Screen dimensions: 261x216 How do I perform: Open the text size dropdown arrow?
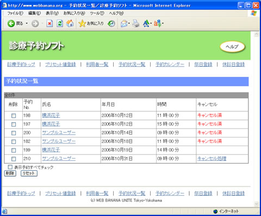151,23
